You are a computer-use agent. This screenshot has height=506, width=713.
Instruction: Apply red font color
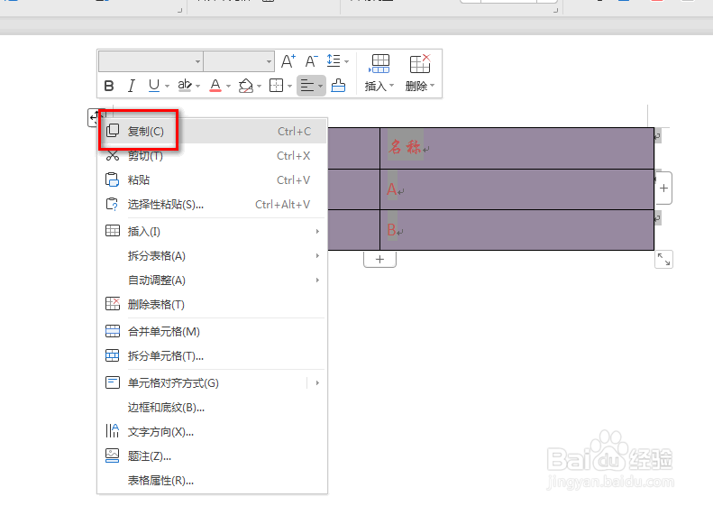tap(215, 86)
